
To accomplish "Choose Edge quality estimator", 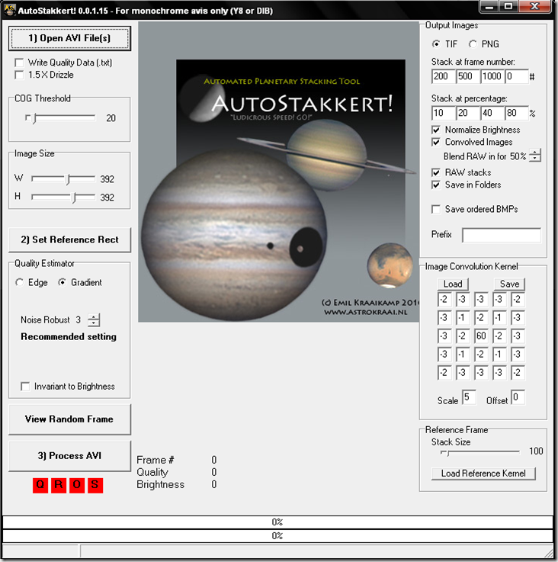I will tap(19, 282).
